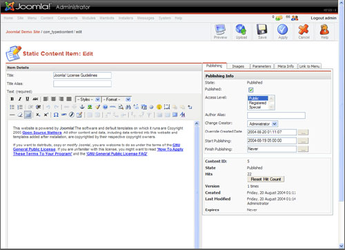Viewport: 345px width, 250px height.
Task: Toggle underline formatting in editor
Action: point(28,99)
